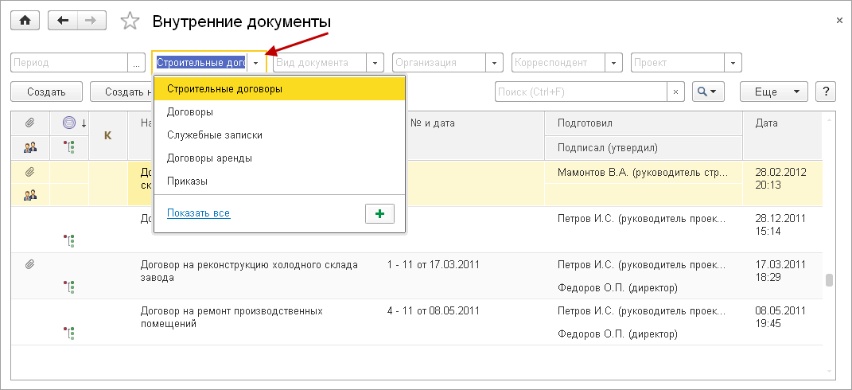The width and height of the screenshot is (852, 390).
Task: Expand the Проект dropdown
Action: click(733, 63)
